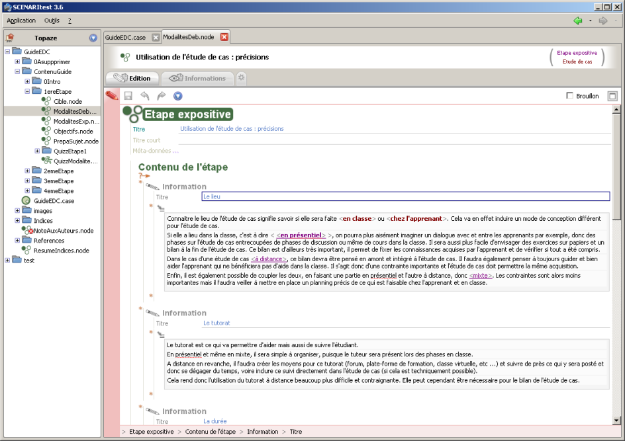Click the gear tab next to Informations

pyautogui.click(x=242, y=78)
